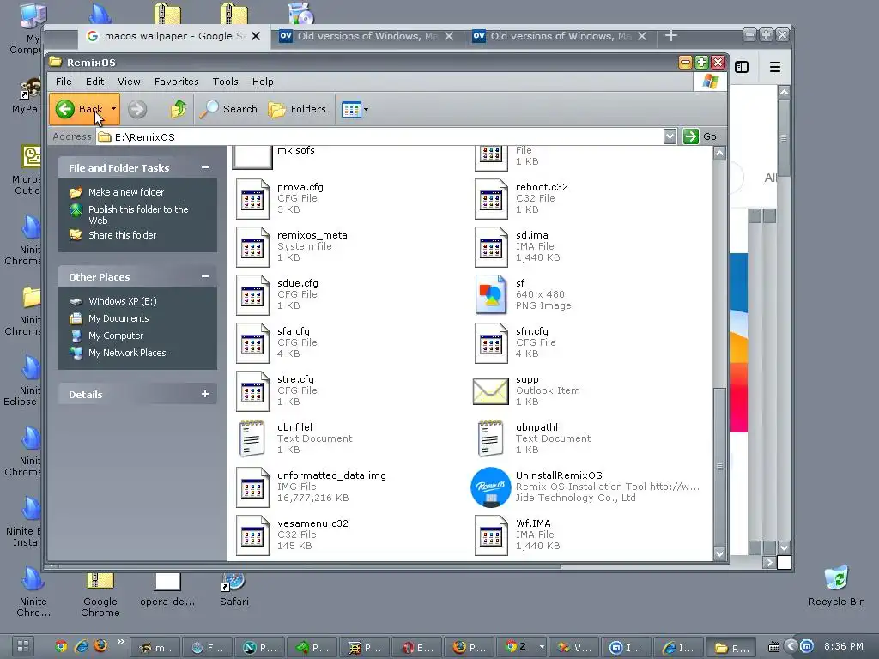The image size is (879, 659).
Task: Select the supp Outlook Item envelope icon
Action: pyautogui.click(x=491, y=391)
